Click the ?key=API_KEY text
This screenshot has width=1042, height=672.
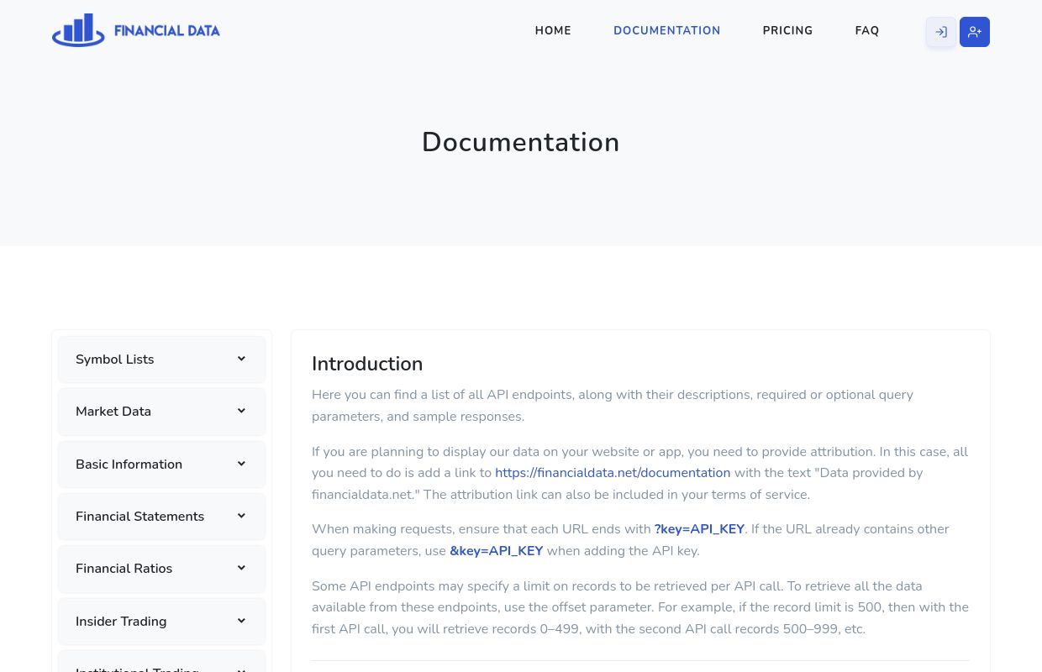click(x=699, y=529)
